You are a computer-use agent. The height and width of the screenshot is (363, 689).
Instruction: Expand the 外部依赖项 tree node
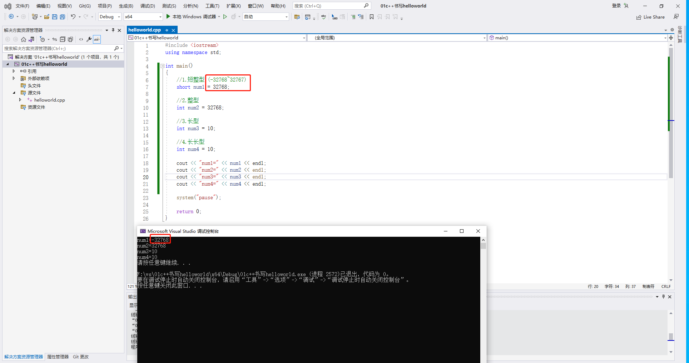[x=14, y=78]
